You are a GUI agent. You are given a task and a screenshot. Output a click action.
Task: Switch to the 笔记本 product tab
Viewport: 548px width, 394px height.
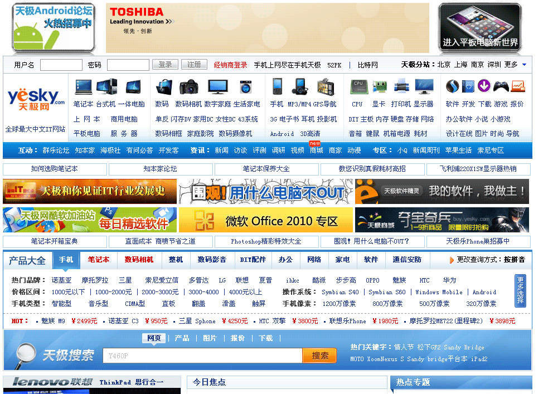[99, 260]
